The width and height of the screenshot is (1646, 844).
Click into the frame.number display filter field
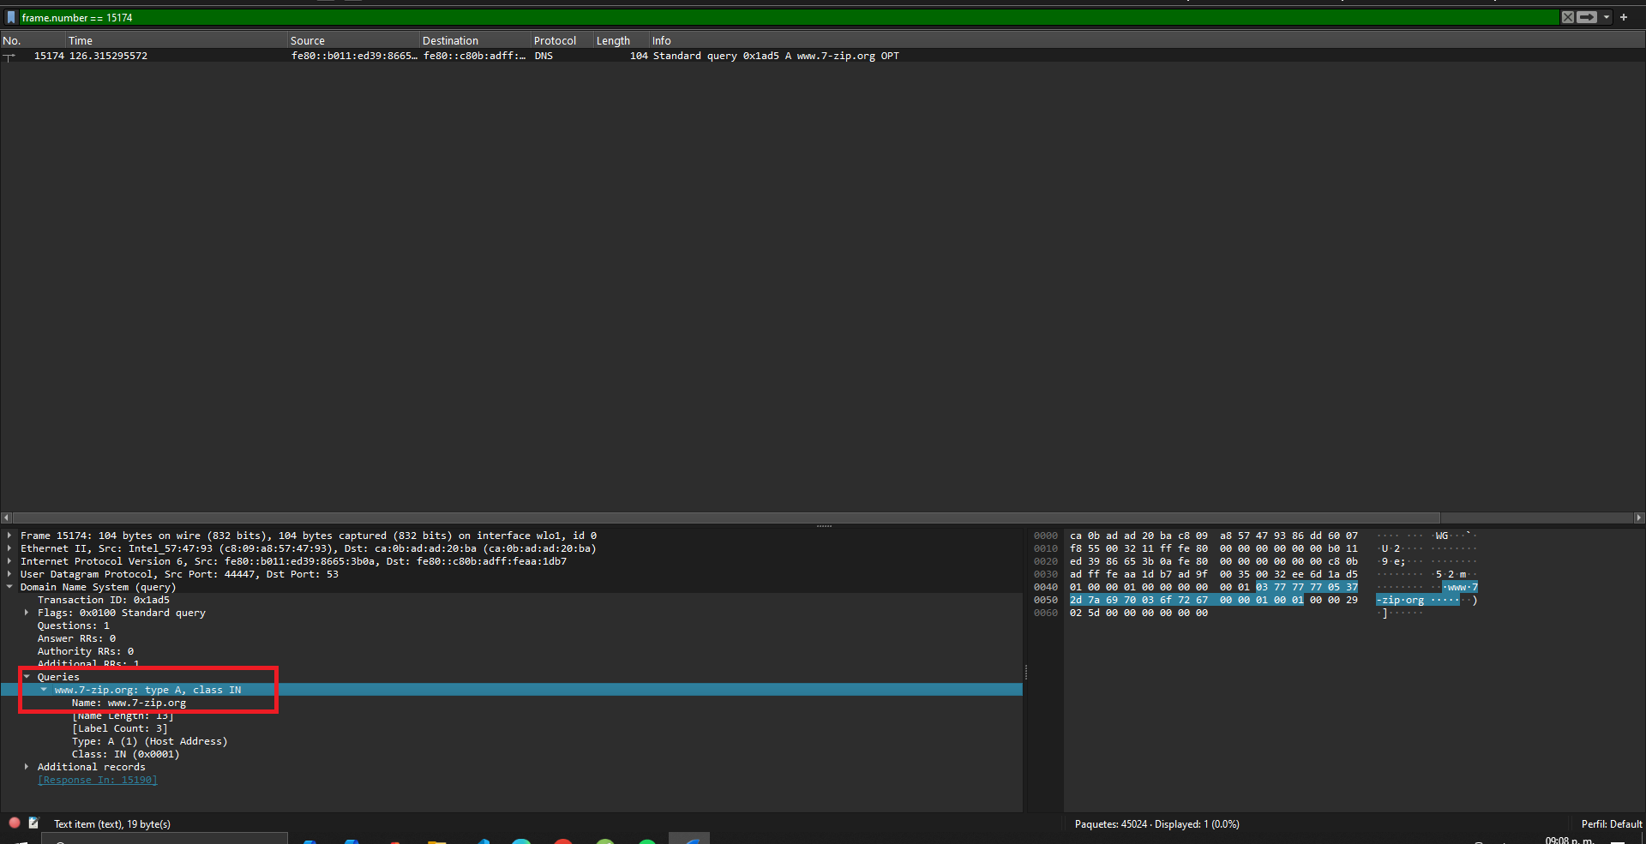772,17
